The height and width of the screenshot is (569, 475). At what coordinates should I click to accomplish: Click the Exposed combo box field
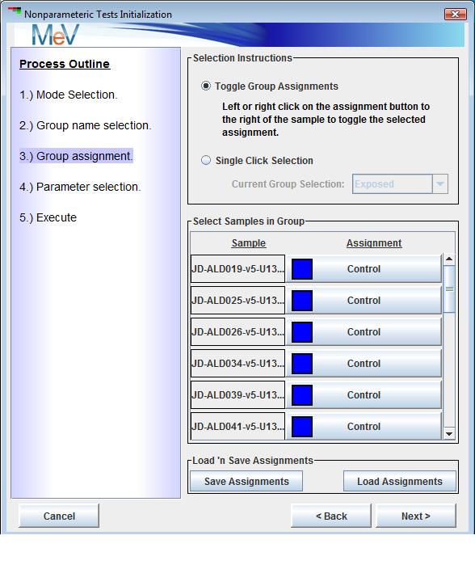click(393, 184)
